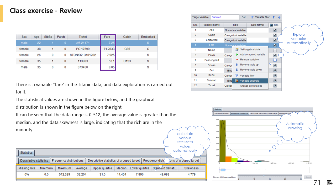Check the unchecked box for the Name variable
Screen dimensions: 336x189
pos(275,50)
